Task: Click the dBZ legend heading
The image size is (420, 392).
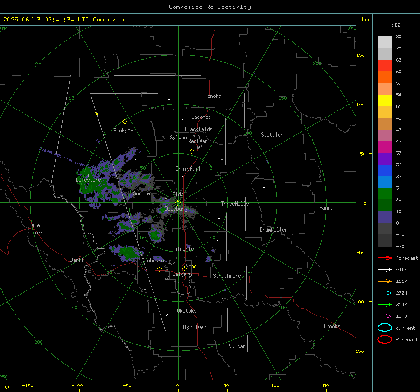Action: point(396,25)
